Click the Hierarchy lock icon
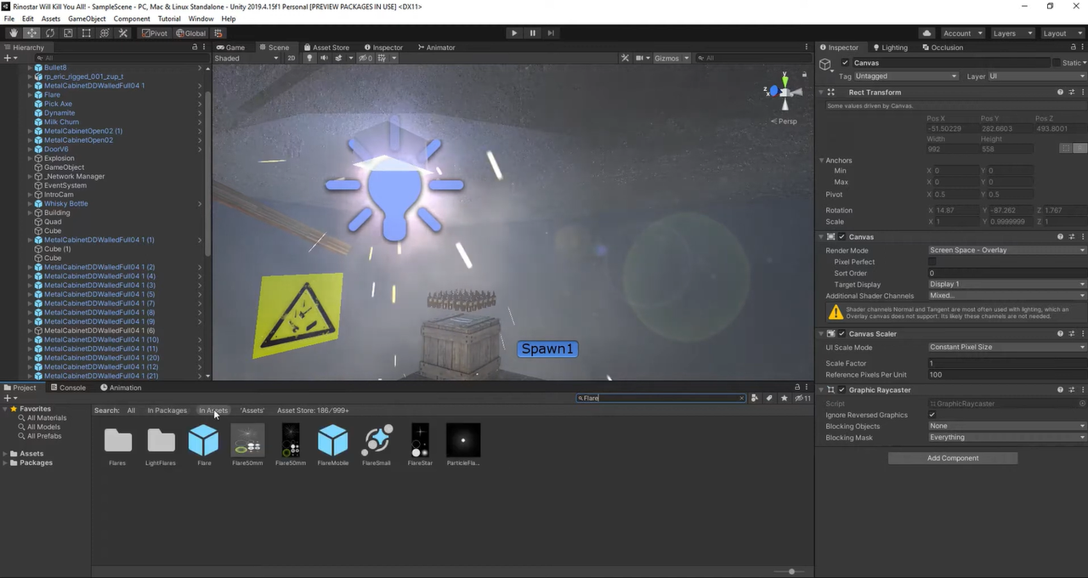 point(194,48)
